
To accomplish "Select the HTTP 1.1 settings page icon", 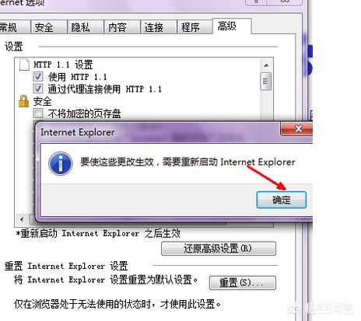I will 24,65.
